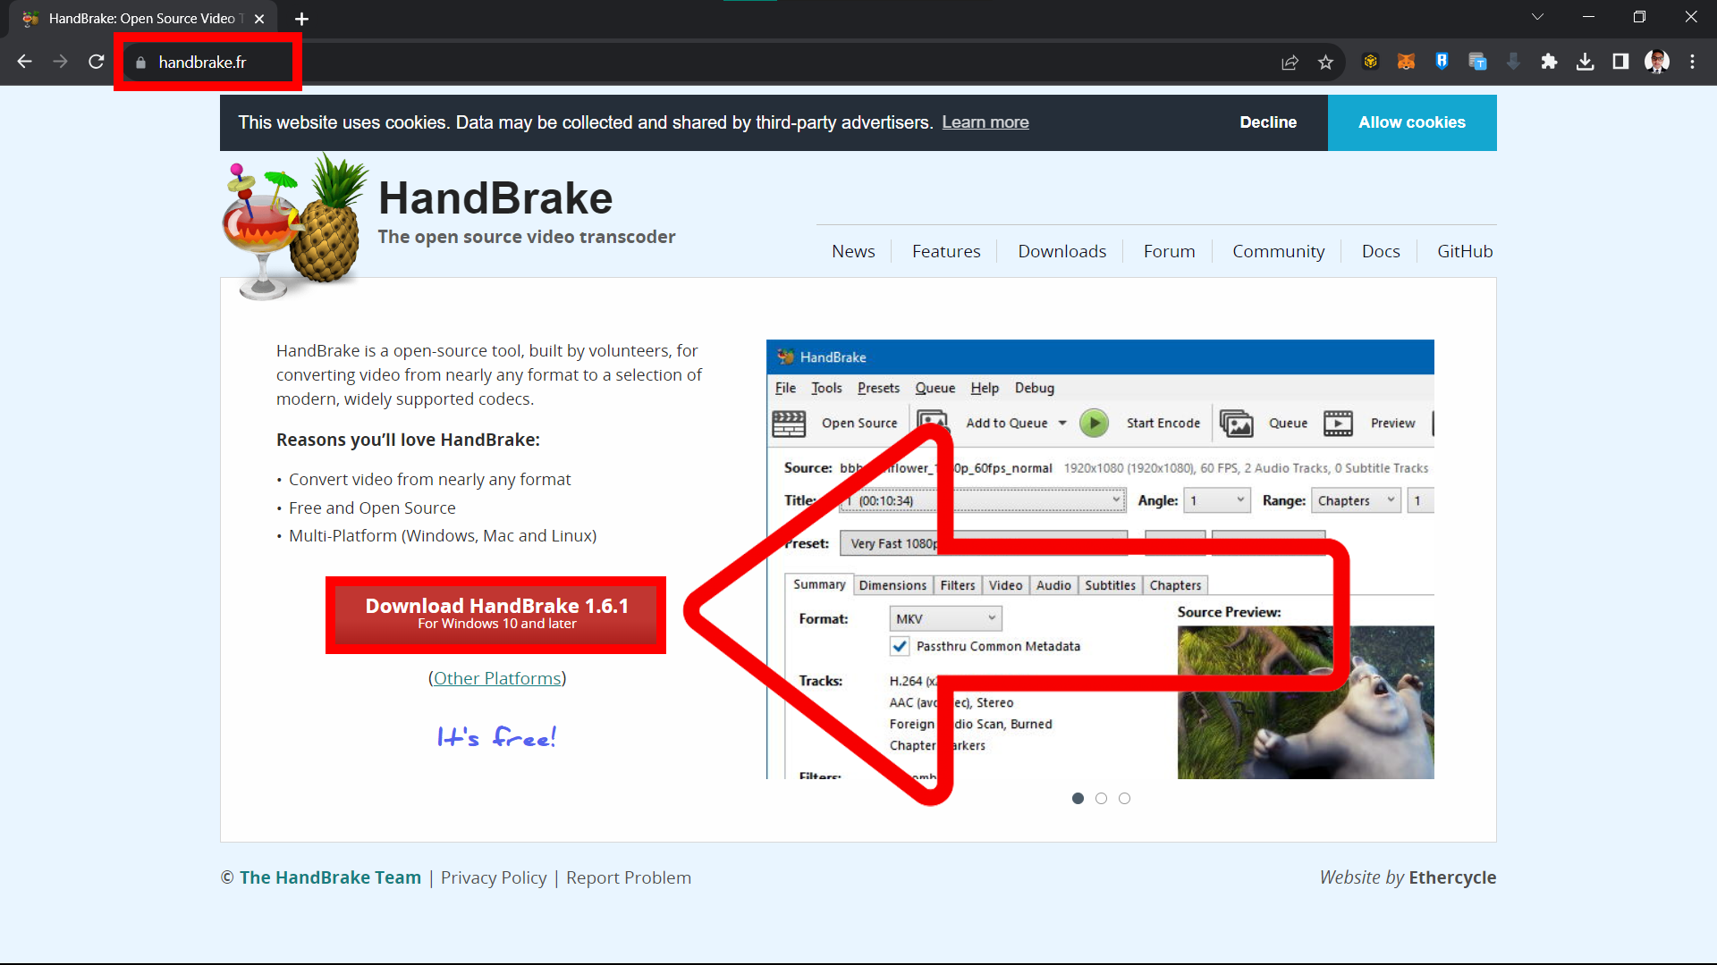Screen dimensions: 1717x965
Task: Click the Other Platforms link
Action: 496,677
